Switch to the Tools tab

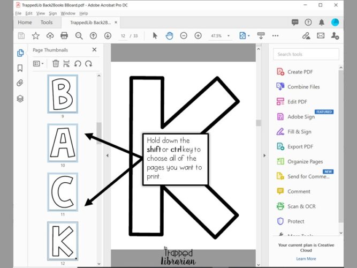point(47,23)
